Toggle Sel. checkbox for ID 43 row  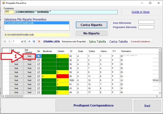tap(38, 88)
